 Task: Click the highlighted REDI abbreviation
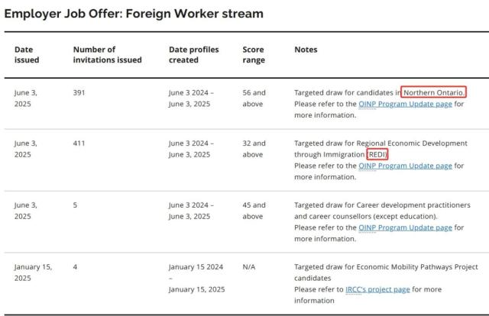pos(377,154)
